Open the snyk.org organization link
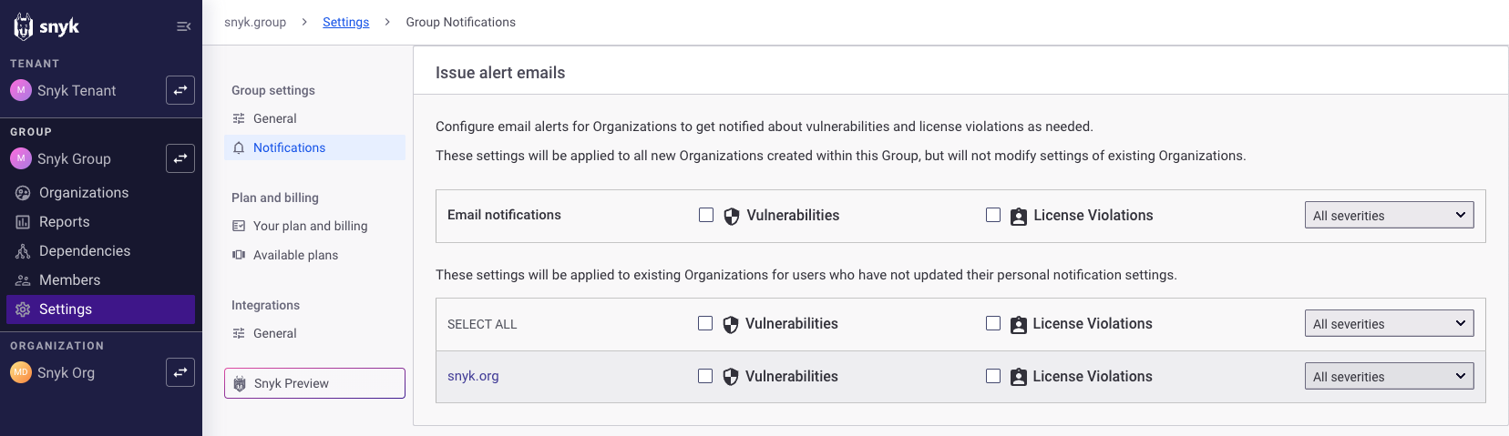 [x=473, y=376]
